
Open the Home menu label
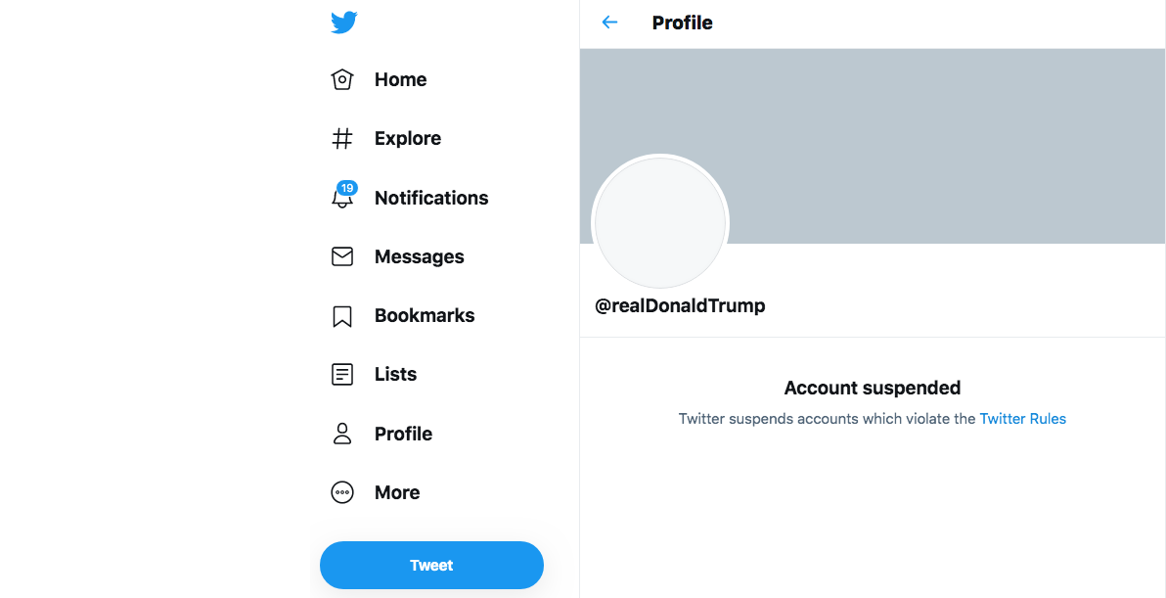[401, 79]
